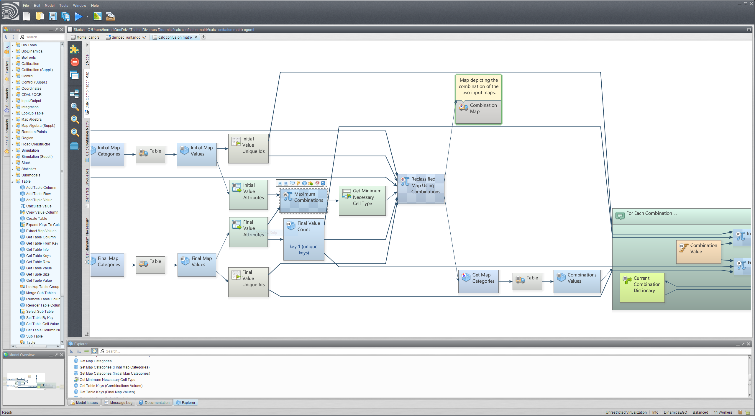This screenshot has width=755, height=416.
Task: Toggle the clock button in Explorer toolbar
Action: point(94,351)
